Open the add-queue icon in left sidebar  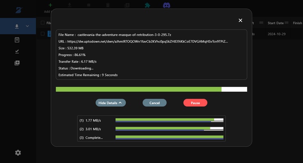click(17, 63)
